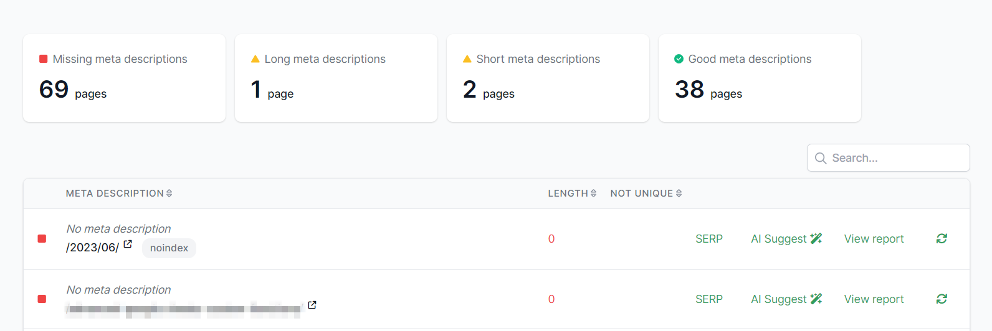Open SERP preview for /2023/06/
The image size is (992, 331).
tap(708, 239)
